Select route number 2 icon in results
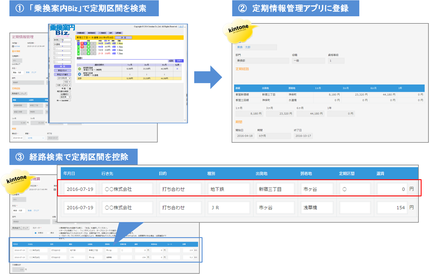This screenshot has width=429, height=274. point(78,47)
